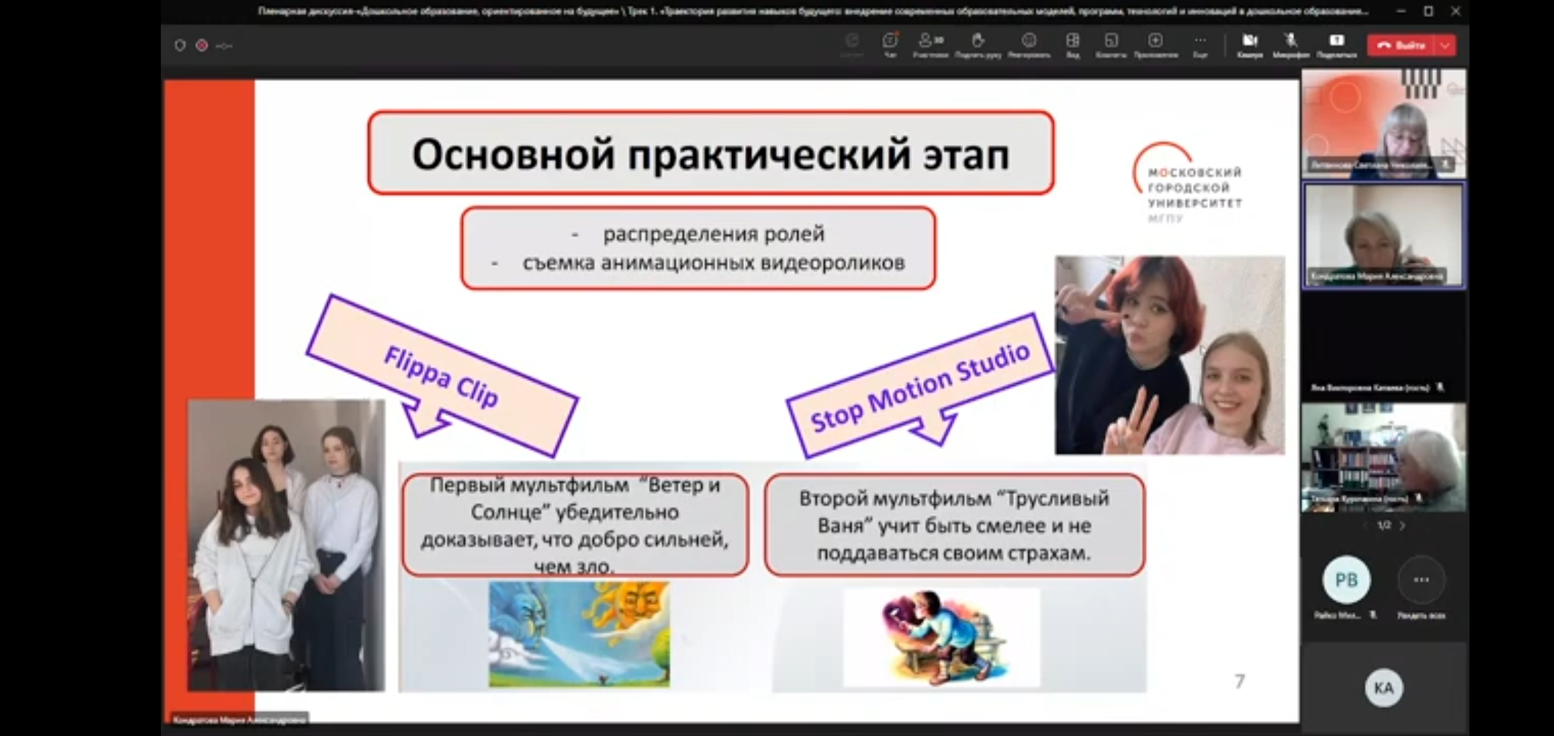Unmute the Микрофон (Microphone)
This screenshot has height=736, width=1554.
coord(1290,42)
